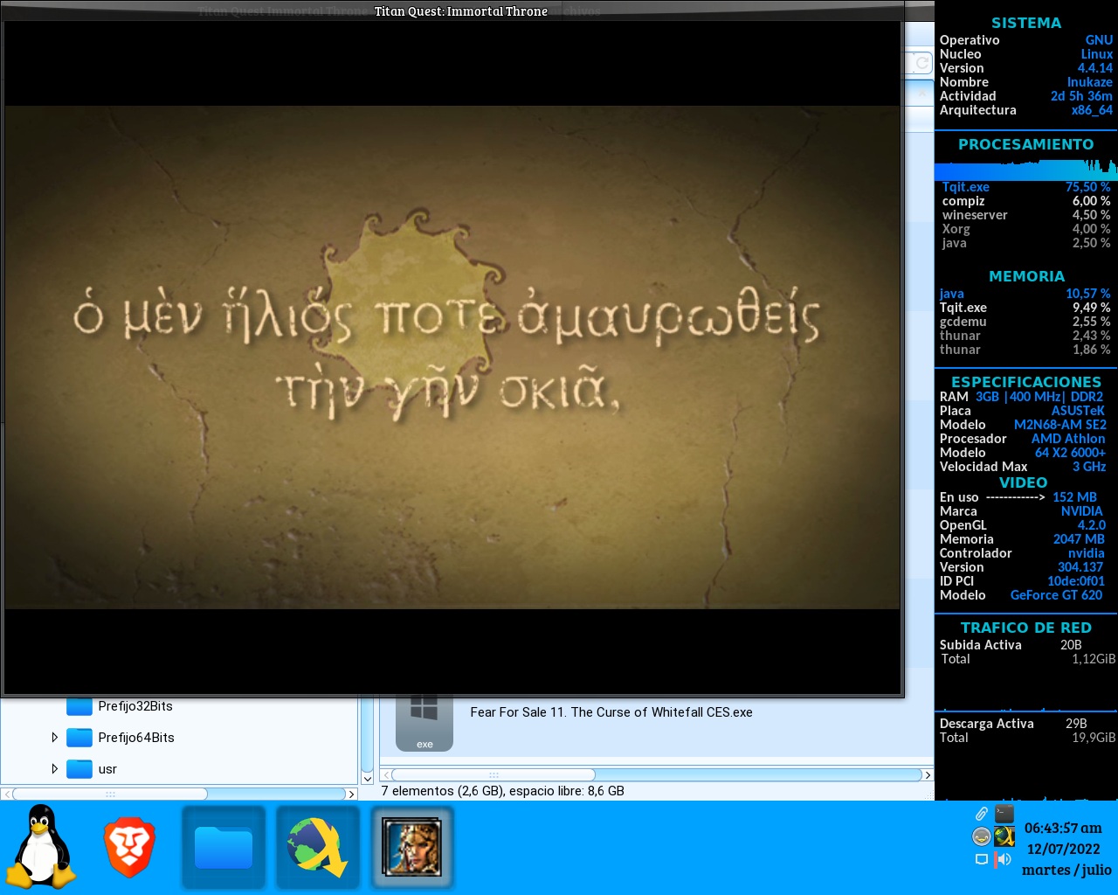Select Fear For Sale 11 CES.exe file name
The image size is (1118, 895).
(611, 712)
